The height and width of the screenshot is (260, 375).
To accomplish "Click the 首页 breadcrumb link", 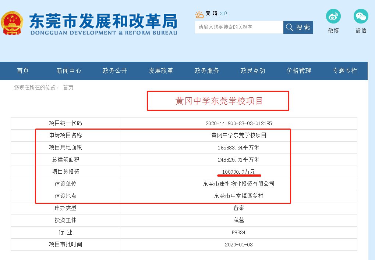I will pyautogui.click(x=68, y=88).
